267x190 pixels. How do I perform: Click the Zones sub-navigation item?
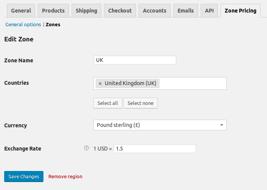pos(53,24)
